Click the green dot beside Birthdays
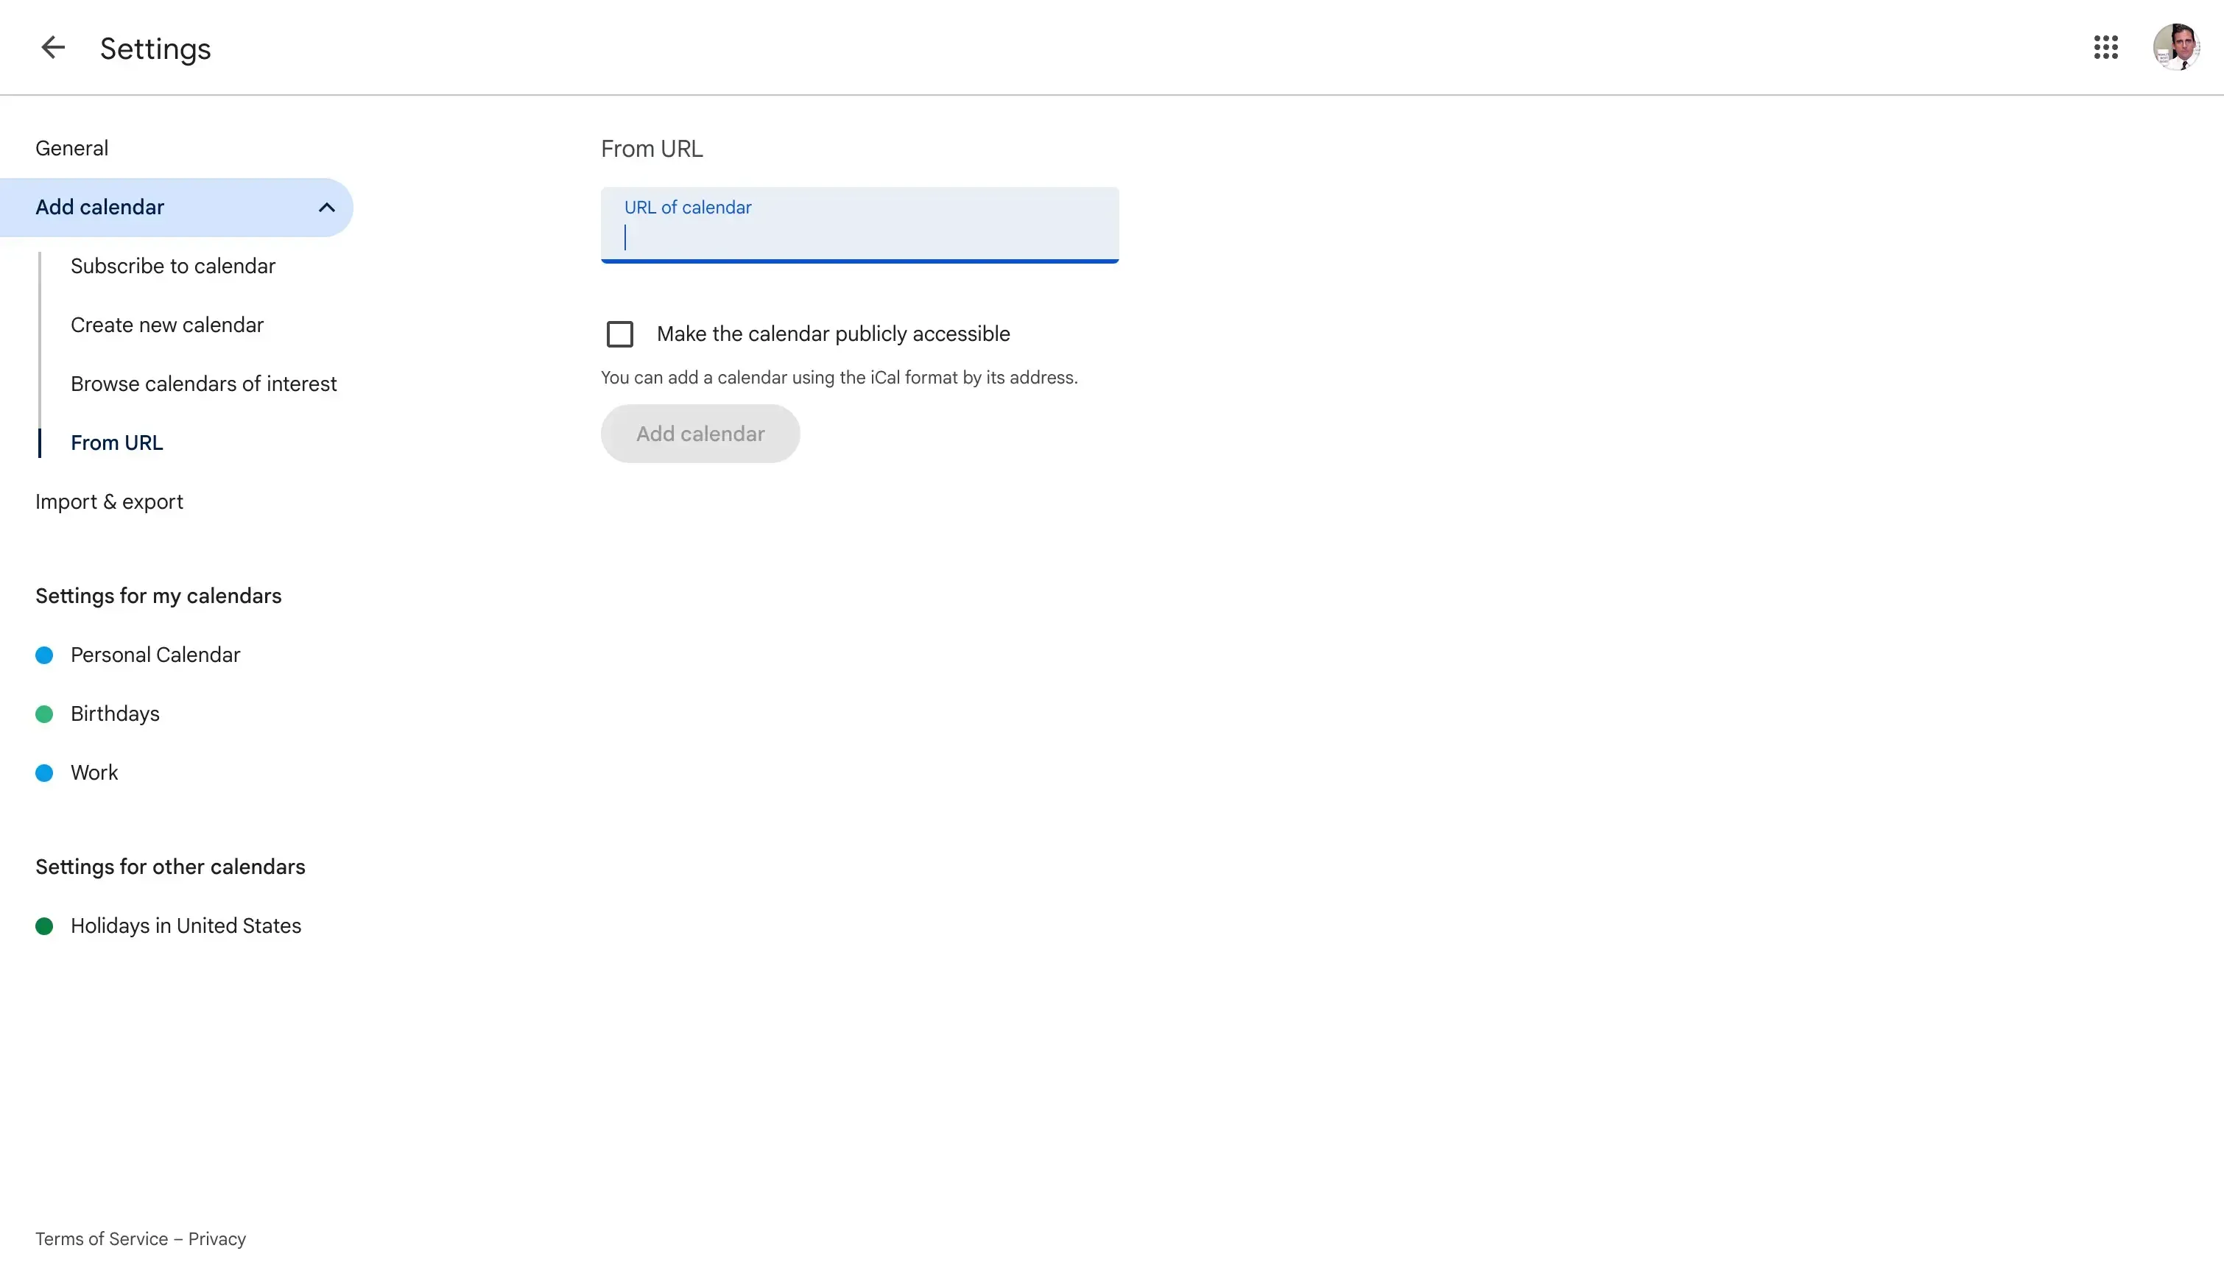 click(x=44, y=713)
